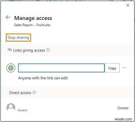Click Anyone with the link can edit

43,78
